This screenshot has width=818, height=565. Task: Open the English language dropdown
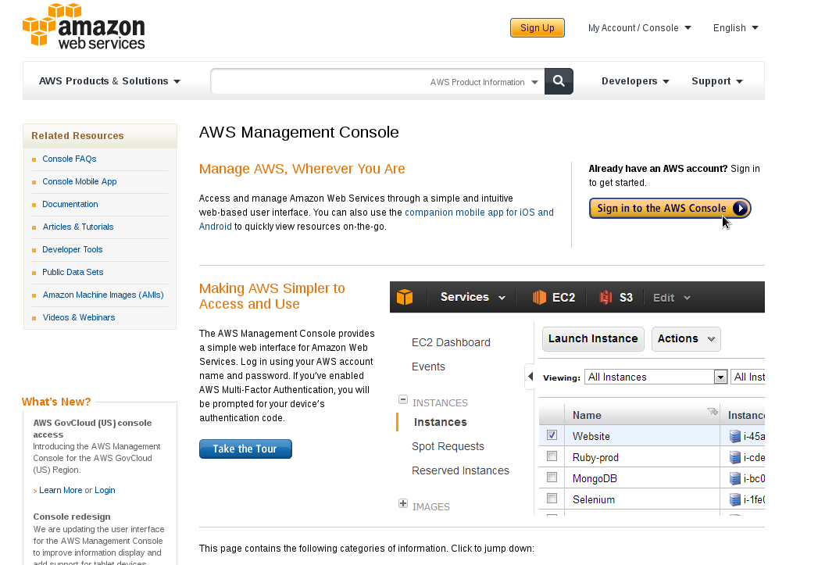pyautogui.click(x=735, y=28)
